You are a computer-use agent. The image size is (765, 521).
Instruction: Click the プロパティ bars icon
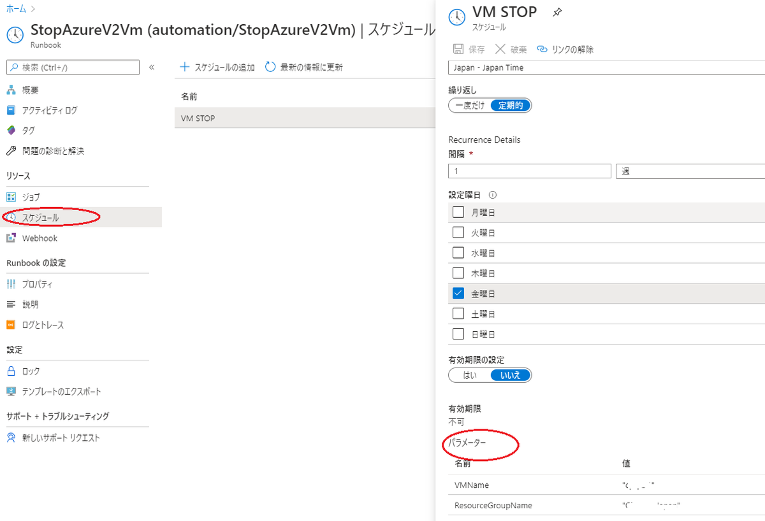[x=11, y=284]
